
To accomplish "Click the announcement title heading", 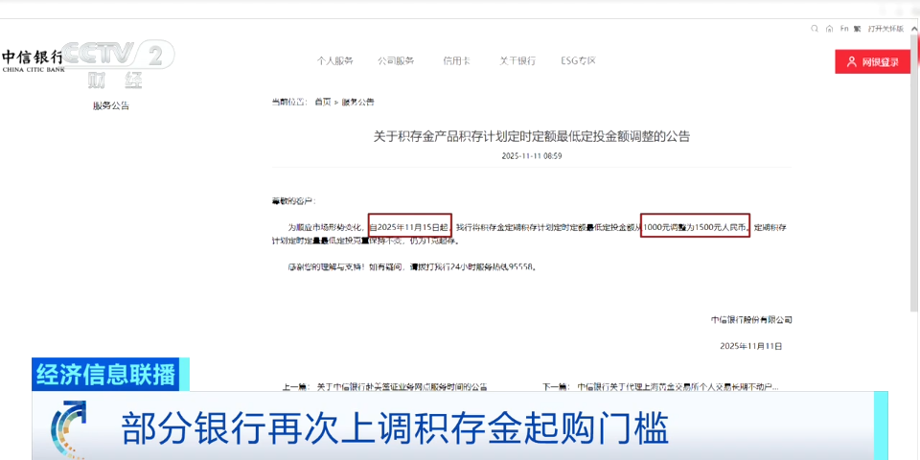I will point(531,136).
